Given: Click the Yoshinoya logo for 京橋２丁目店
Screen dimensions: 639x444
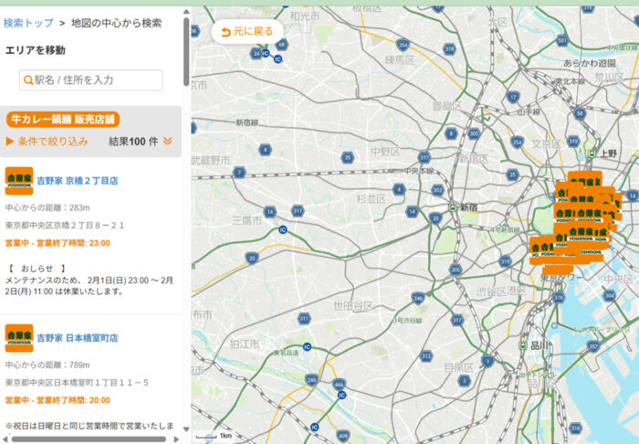Looking at the screenshot, I should [x=19, y=181].
